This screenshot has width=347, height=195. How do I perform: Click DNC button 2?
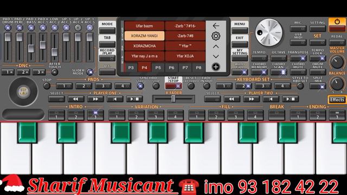tap(23, 72)
